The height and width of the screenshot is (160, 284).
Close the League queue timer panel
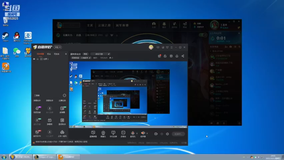click(x=239, y=33)
